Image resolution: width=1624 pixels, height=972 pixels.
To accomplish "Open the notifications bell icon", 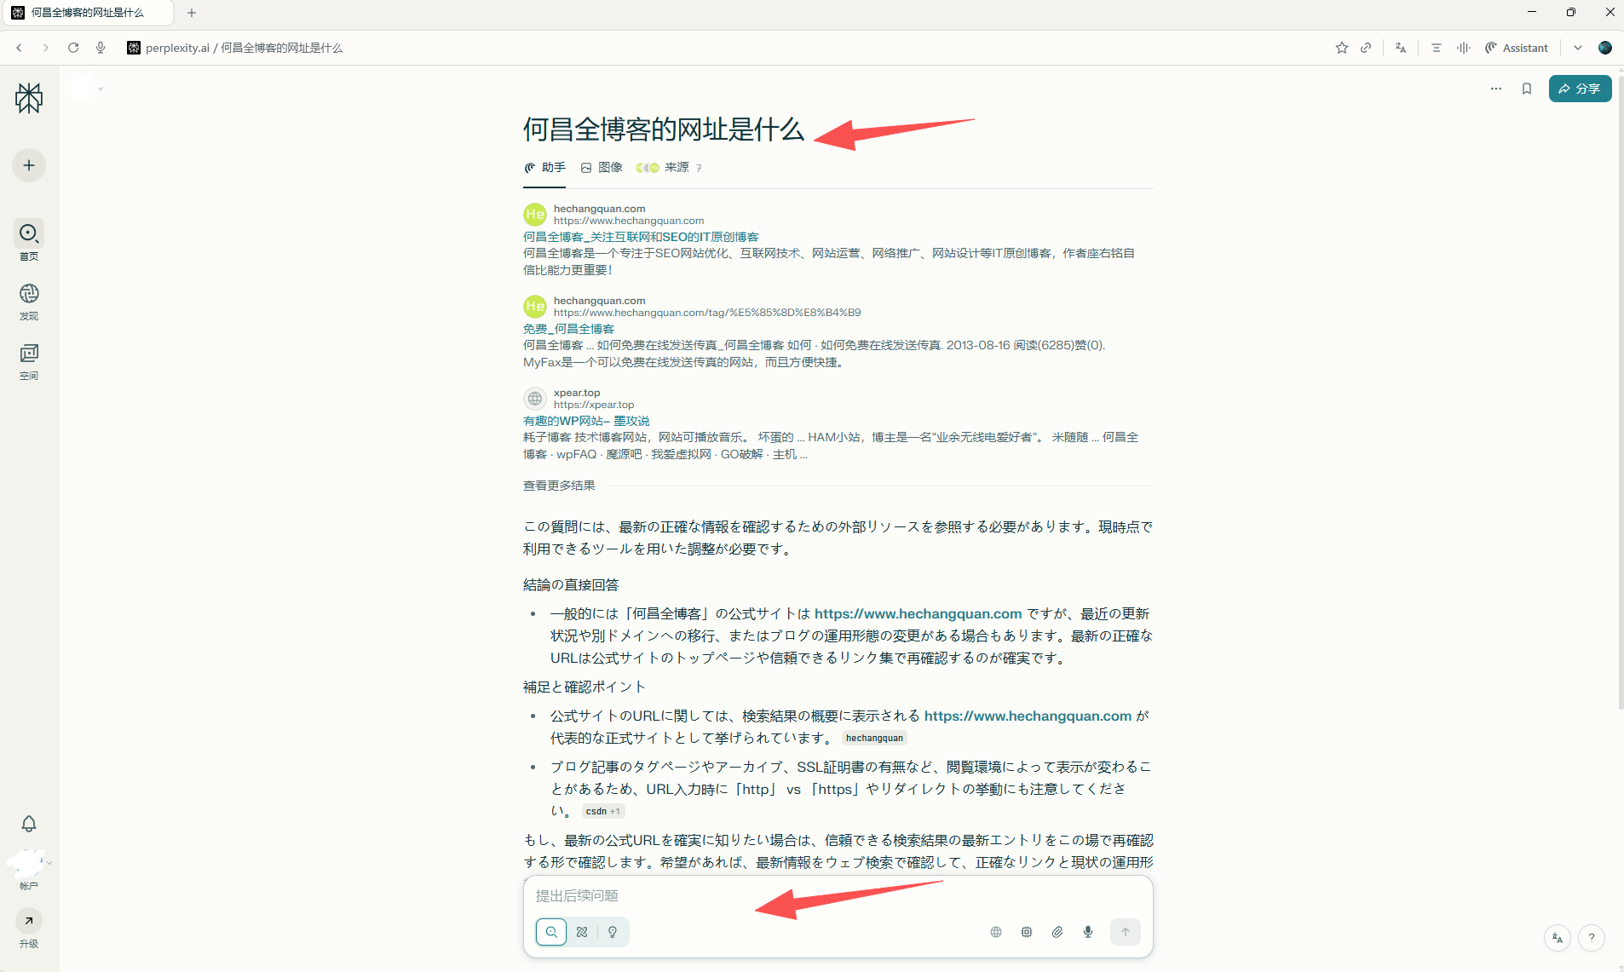I will coord(29,824).
